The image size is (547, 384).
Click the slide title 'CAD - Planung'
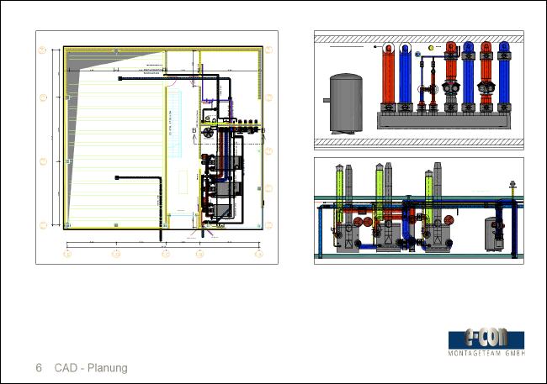[x=91, y=368]
